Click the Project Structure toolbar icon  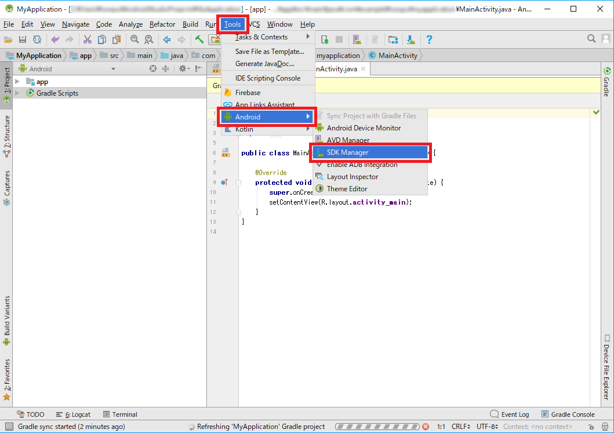click(393, 39)
